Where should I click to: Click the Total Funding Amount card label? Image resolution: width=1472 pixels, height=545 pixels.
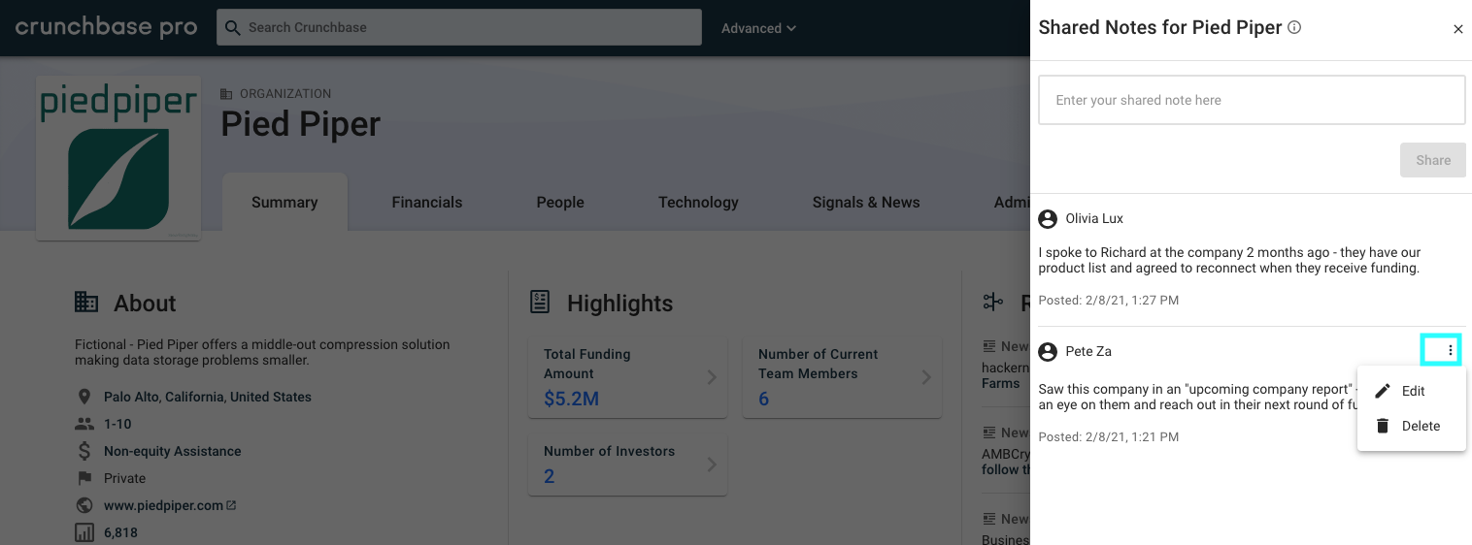[x=587, y=364]
